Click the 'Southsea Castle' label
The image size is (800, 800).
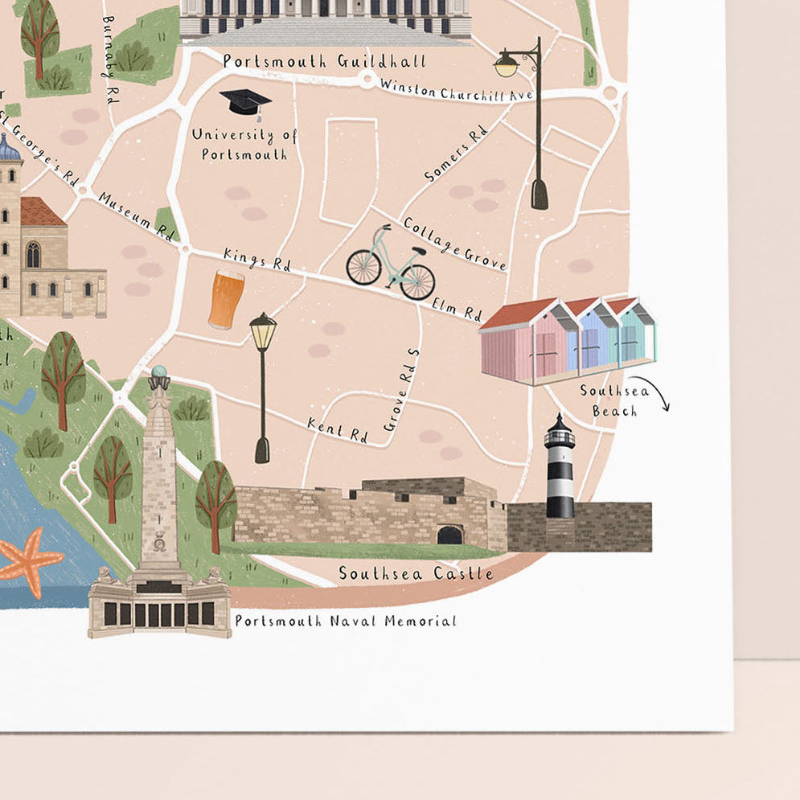coord(416,573)
